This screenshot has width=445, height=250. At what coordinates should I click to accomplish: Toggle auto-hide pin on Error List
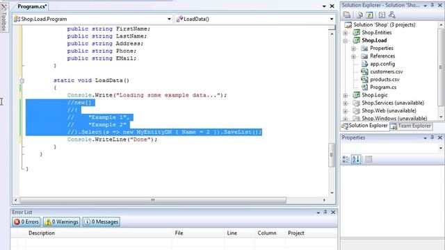(325, 212)
